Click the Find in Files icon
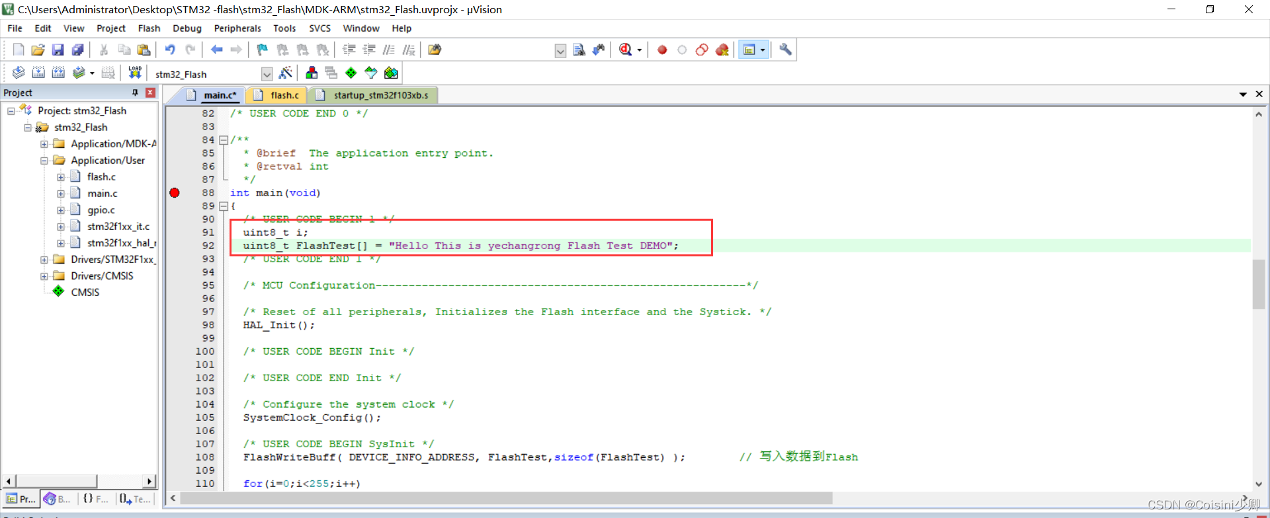 click(x=435, y=50)
